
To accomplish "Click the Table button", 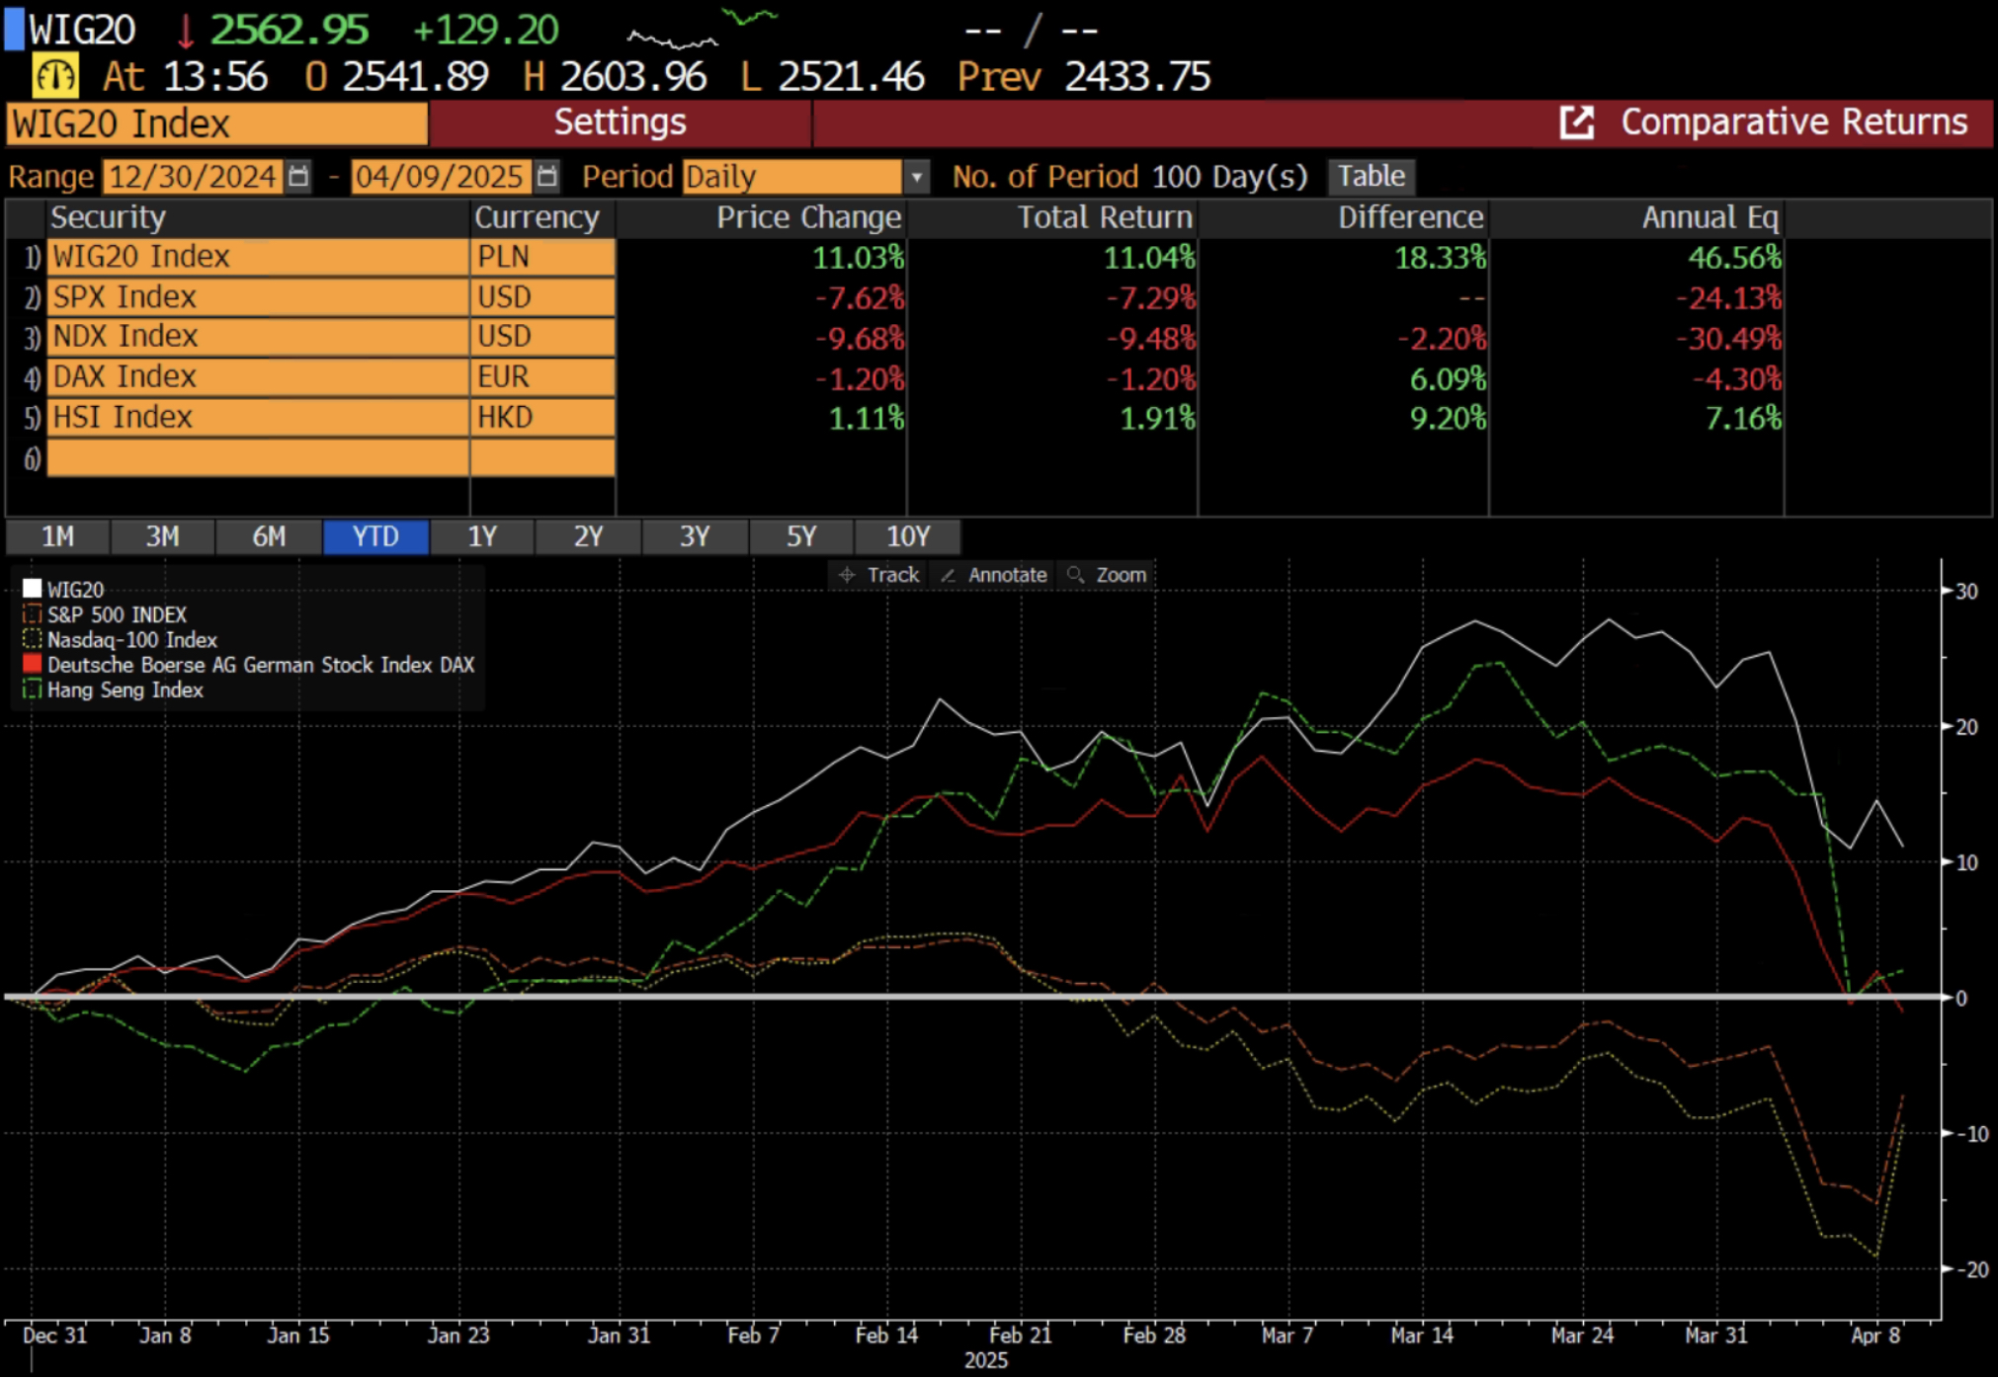I will pos(1371,177).
